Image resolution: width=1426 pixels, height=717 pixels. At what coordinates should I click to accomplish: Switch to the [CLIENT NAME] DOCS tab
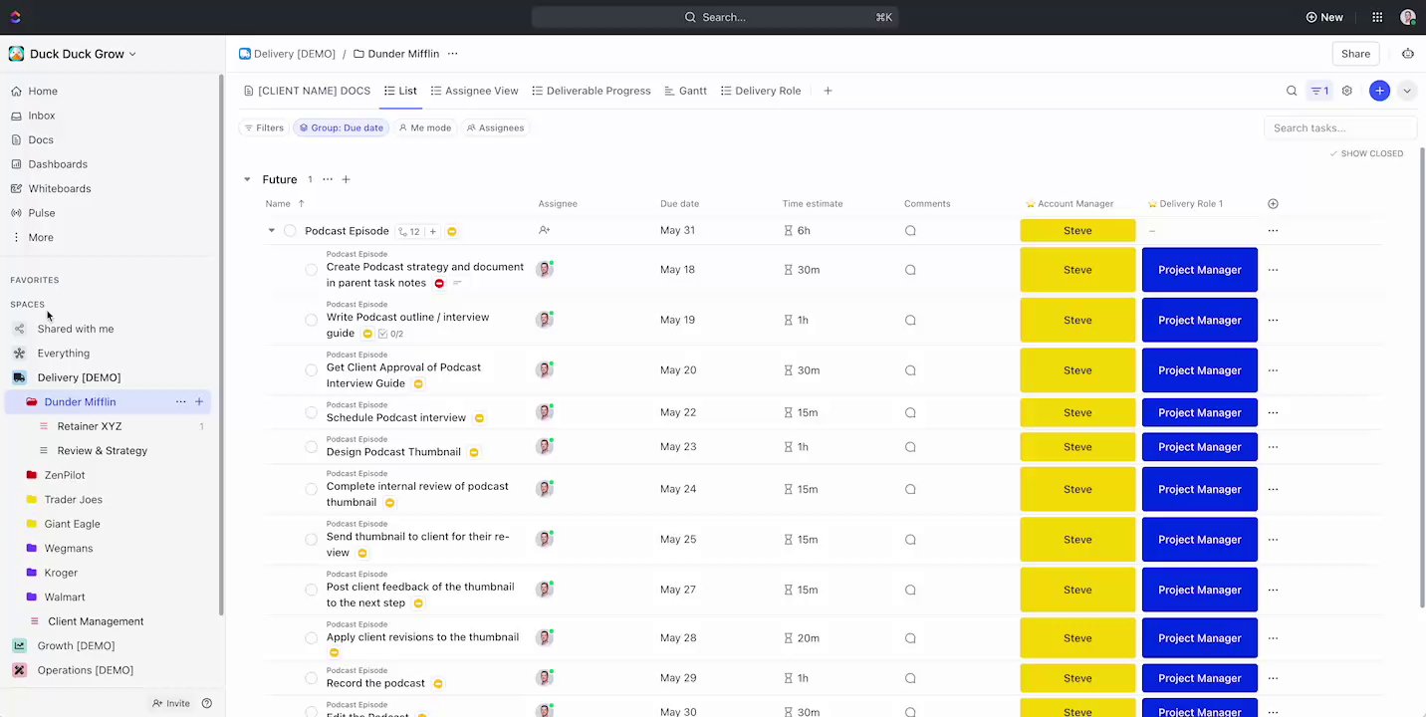click(308, 91)
